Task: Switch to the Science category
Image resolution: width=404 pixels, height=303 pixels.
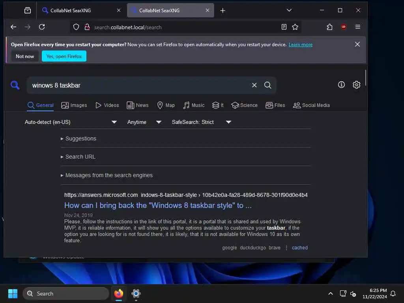Action: click(x=245, y=105)
